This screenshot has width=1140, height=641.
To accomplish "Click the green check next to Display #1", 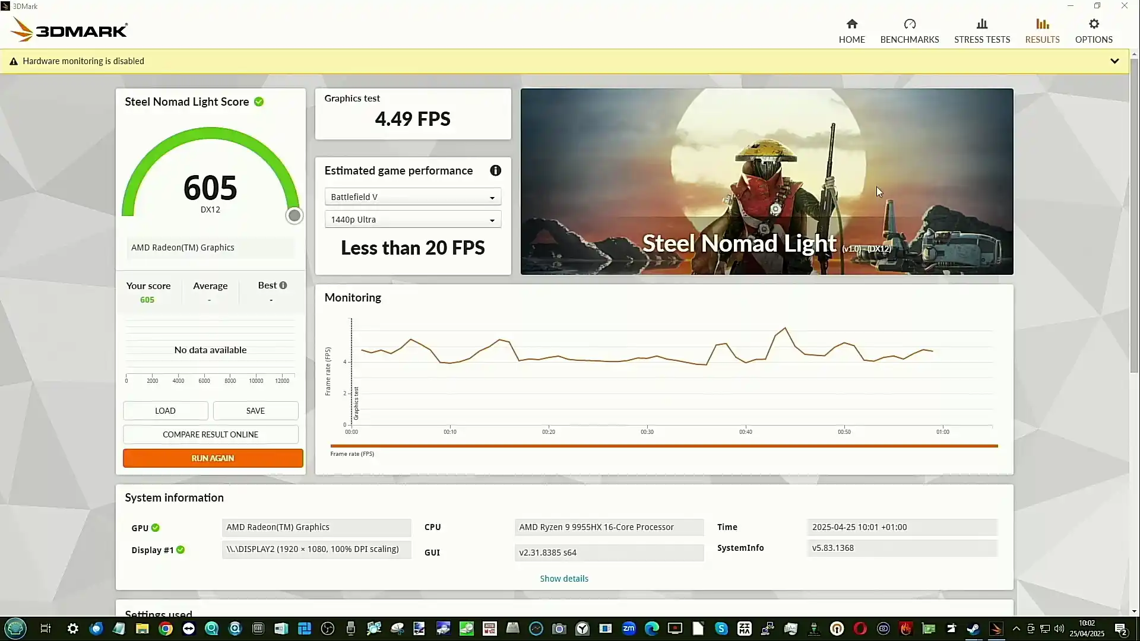I will click(180, 550).
